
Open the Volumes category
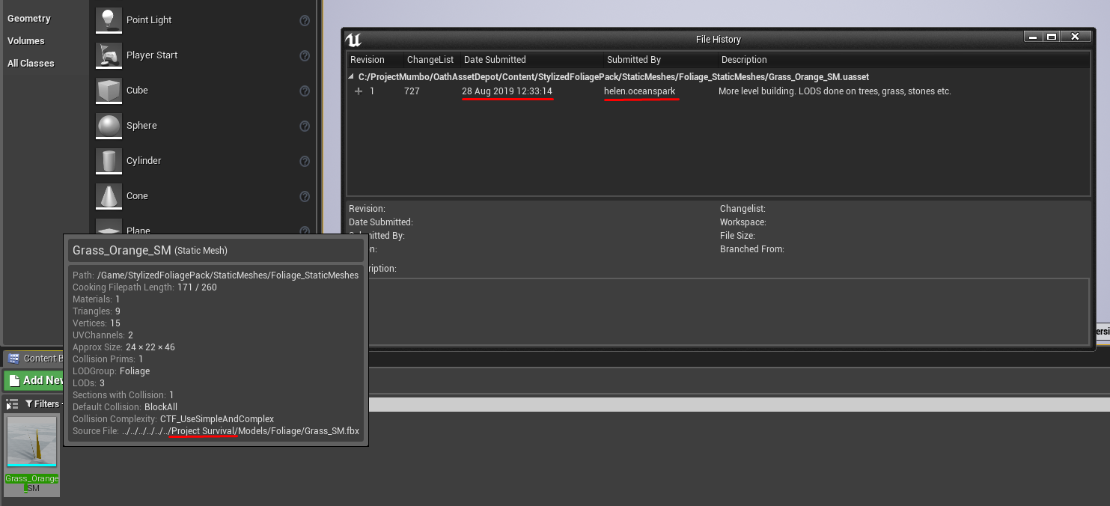click(26, 41)
